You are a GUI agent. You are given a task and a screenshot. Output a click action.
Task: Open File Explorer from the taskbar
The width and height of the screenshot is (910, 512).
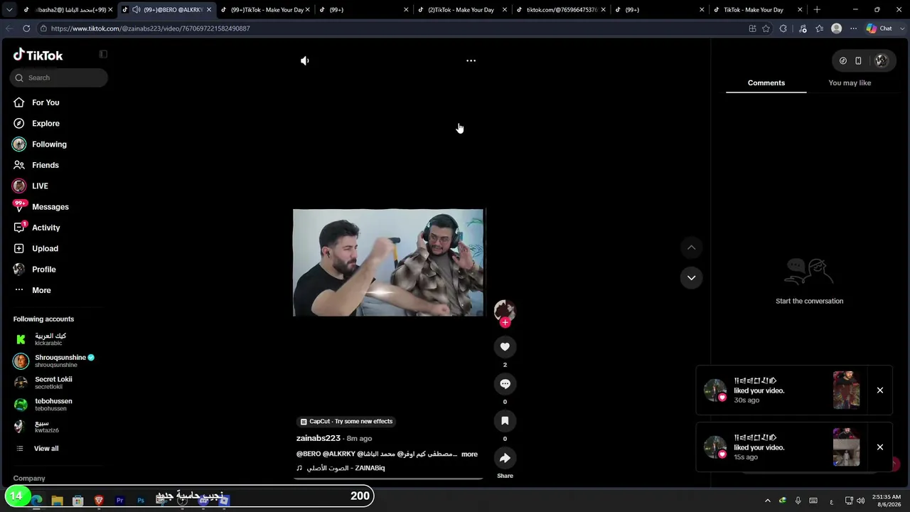pyautogui.click(x=58, y=501)
